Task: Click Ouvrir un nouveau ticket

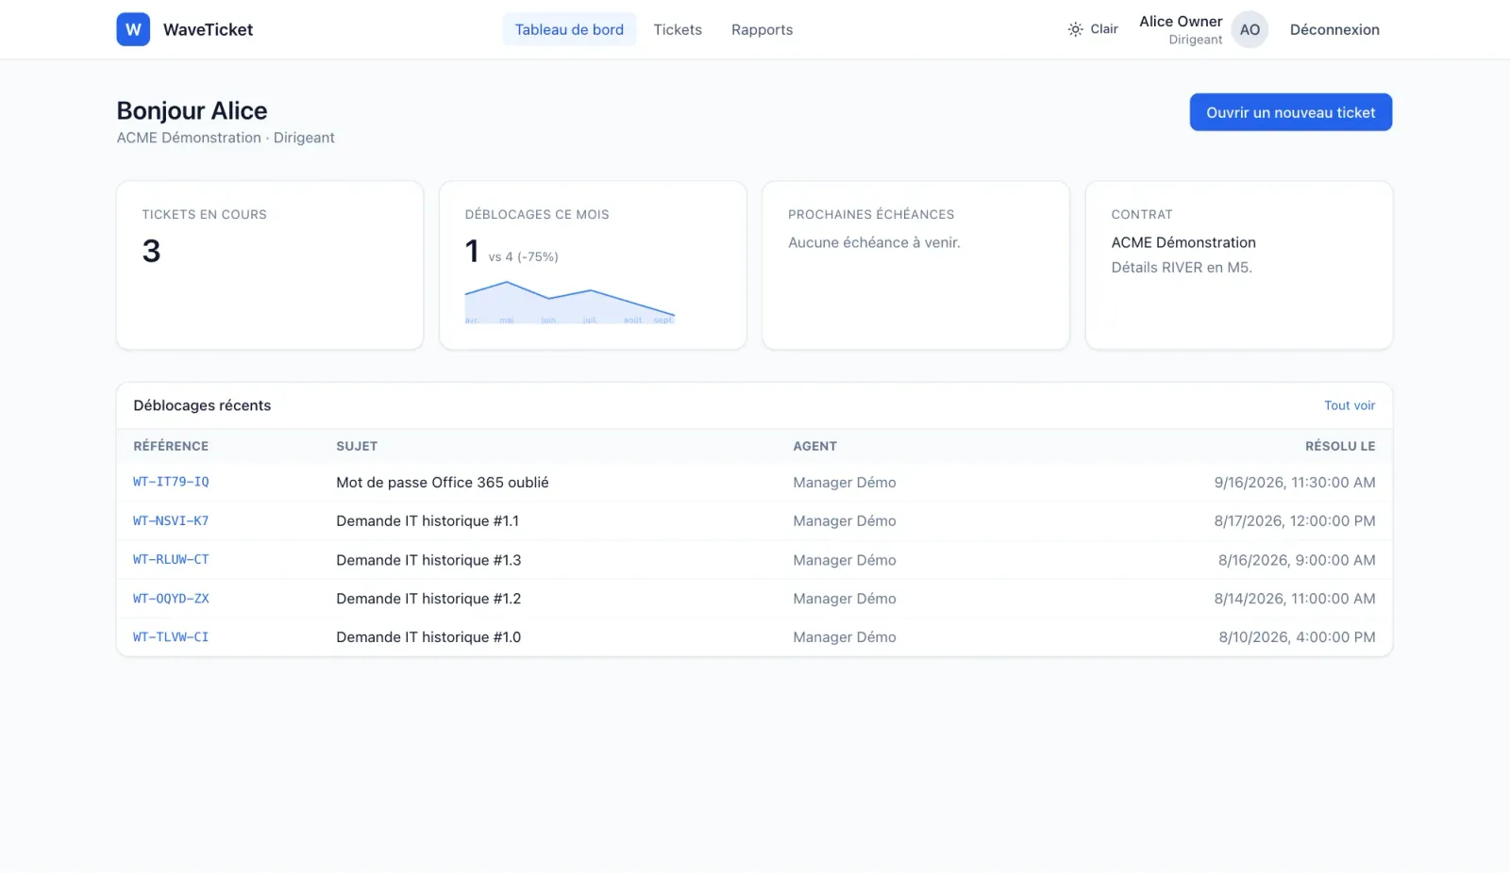Action: tap(1290, 112)
